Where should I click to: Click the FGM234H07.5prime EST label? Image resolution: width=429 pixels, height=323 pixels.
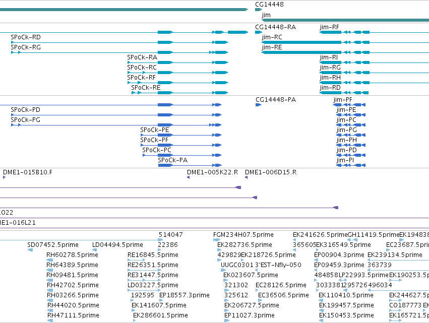click(x=243, y=235)
